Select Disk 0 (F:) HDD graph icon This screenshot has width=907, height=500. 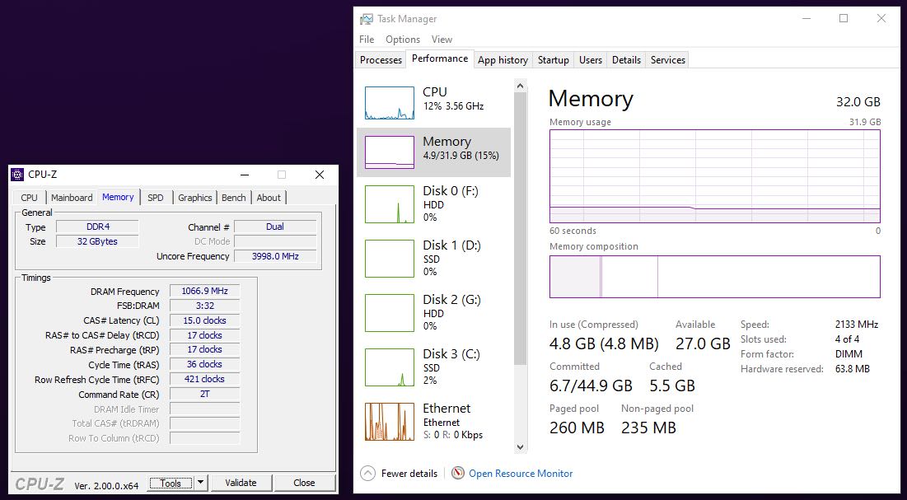pyautogui.click(x=389, y=204)
